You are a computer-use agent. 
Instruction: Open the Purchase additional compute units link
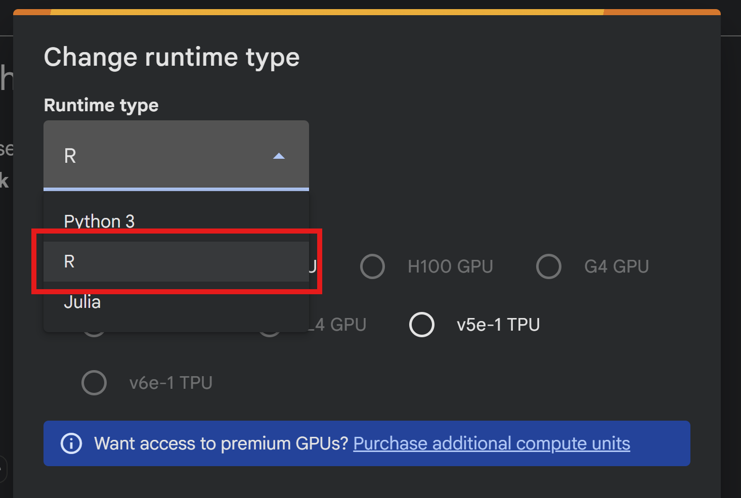[x=492, y=443]
